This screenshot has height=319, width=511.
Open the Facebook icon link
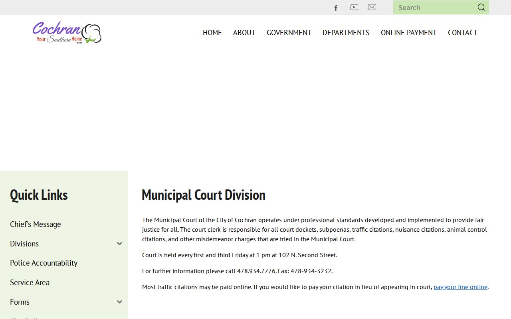[x=336, y=8]
